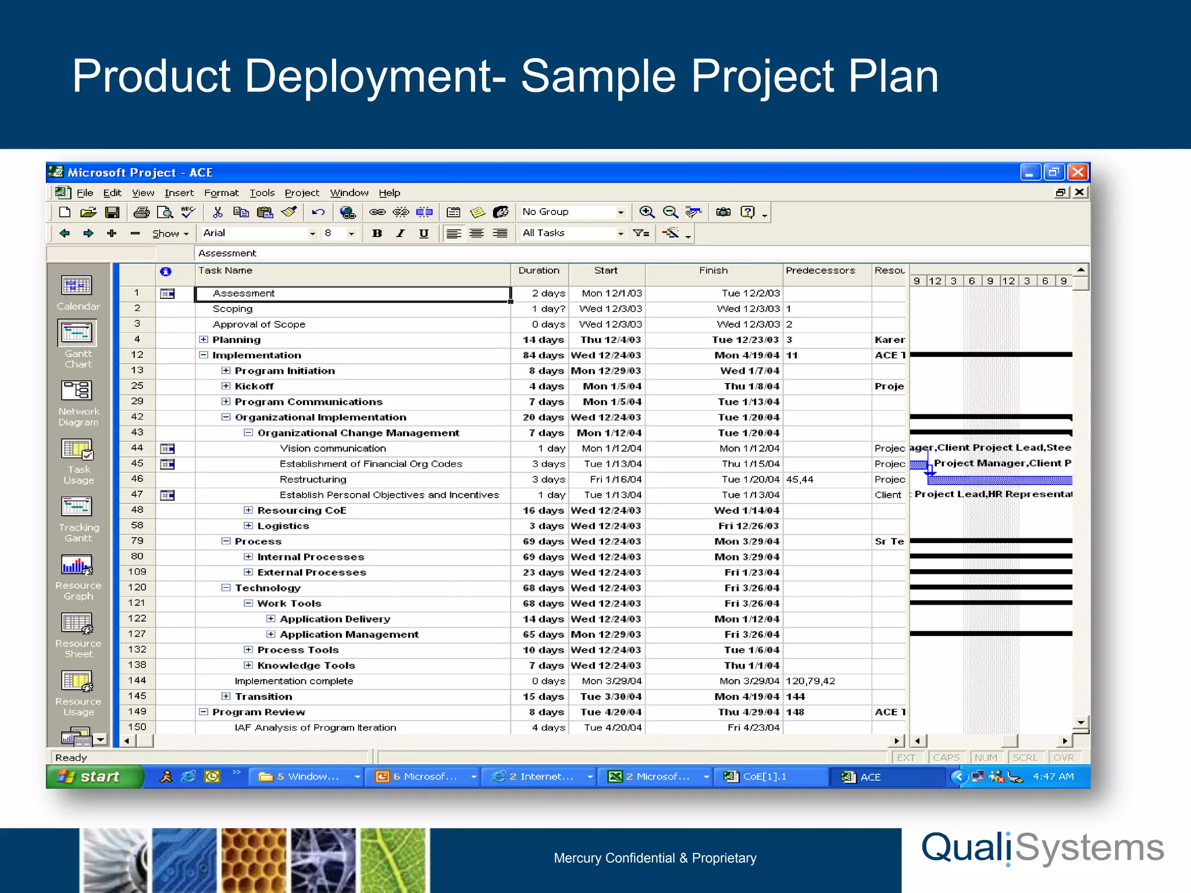The height and width of the screenshot is (893, 1191).
Task: Open Network Diagram view
Action: pos(78,403)
